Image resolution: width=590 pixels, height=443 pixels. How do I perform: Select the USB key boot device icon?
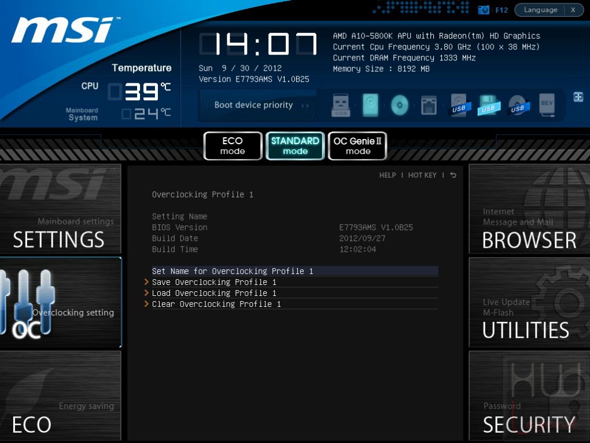(341, 105)
